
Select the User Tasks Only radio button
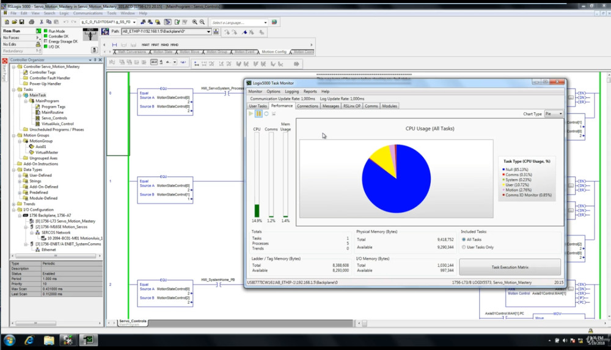pos(463,247)
